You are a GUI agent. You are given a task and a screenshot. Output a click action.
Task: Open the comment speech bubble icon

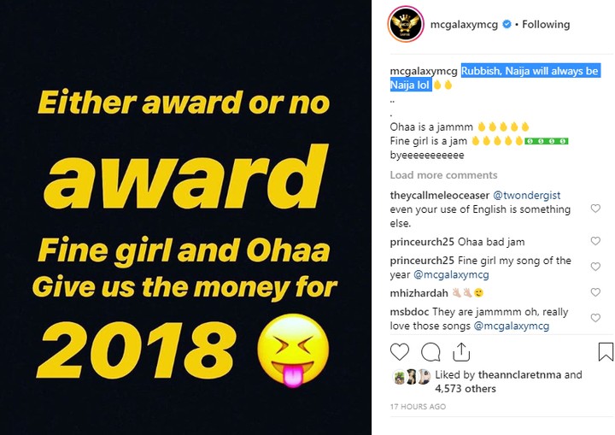(x=430, y=352)
